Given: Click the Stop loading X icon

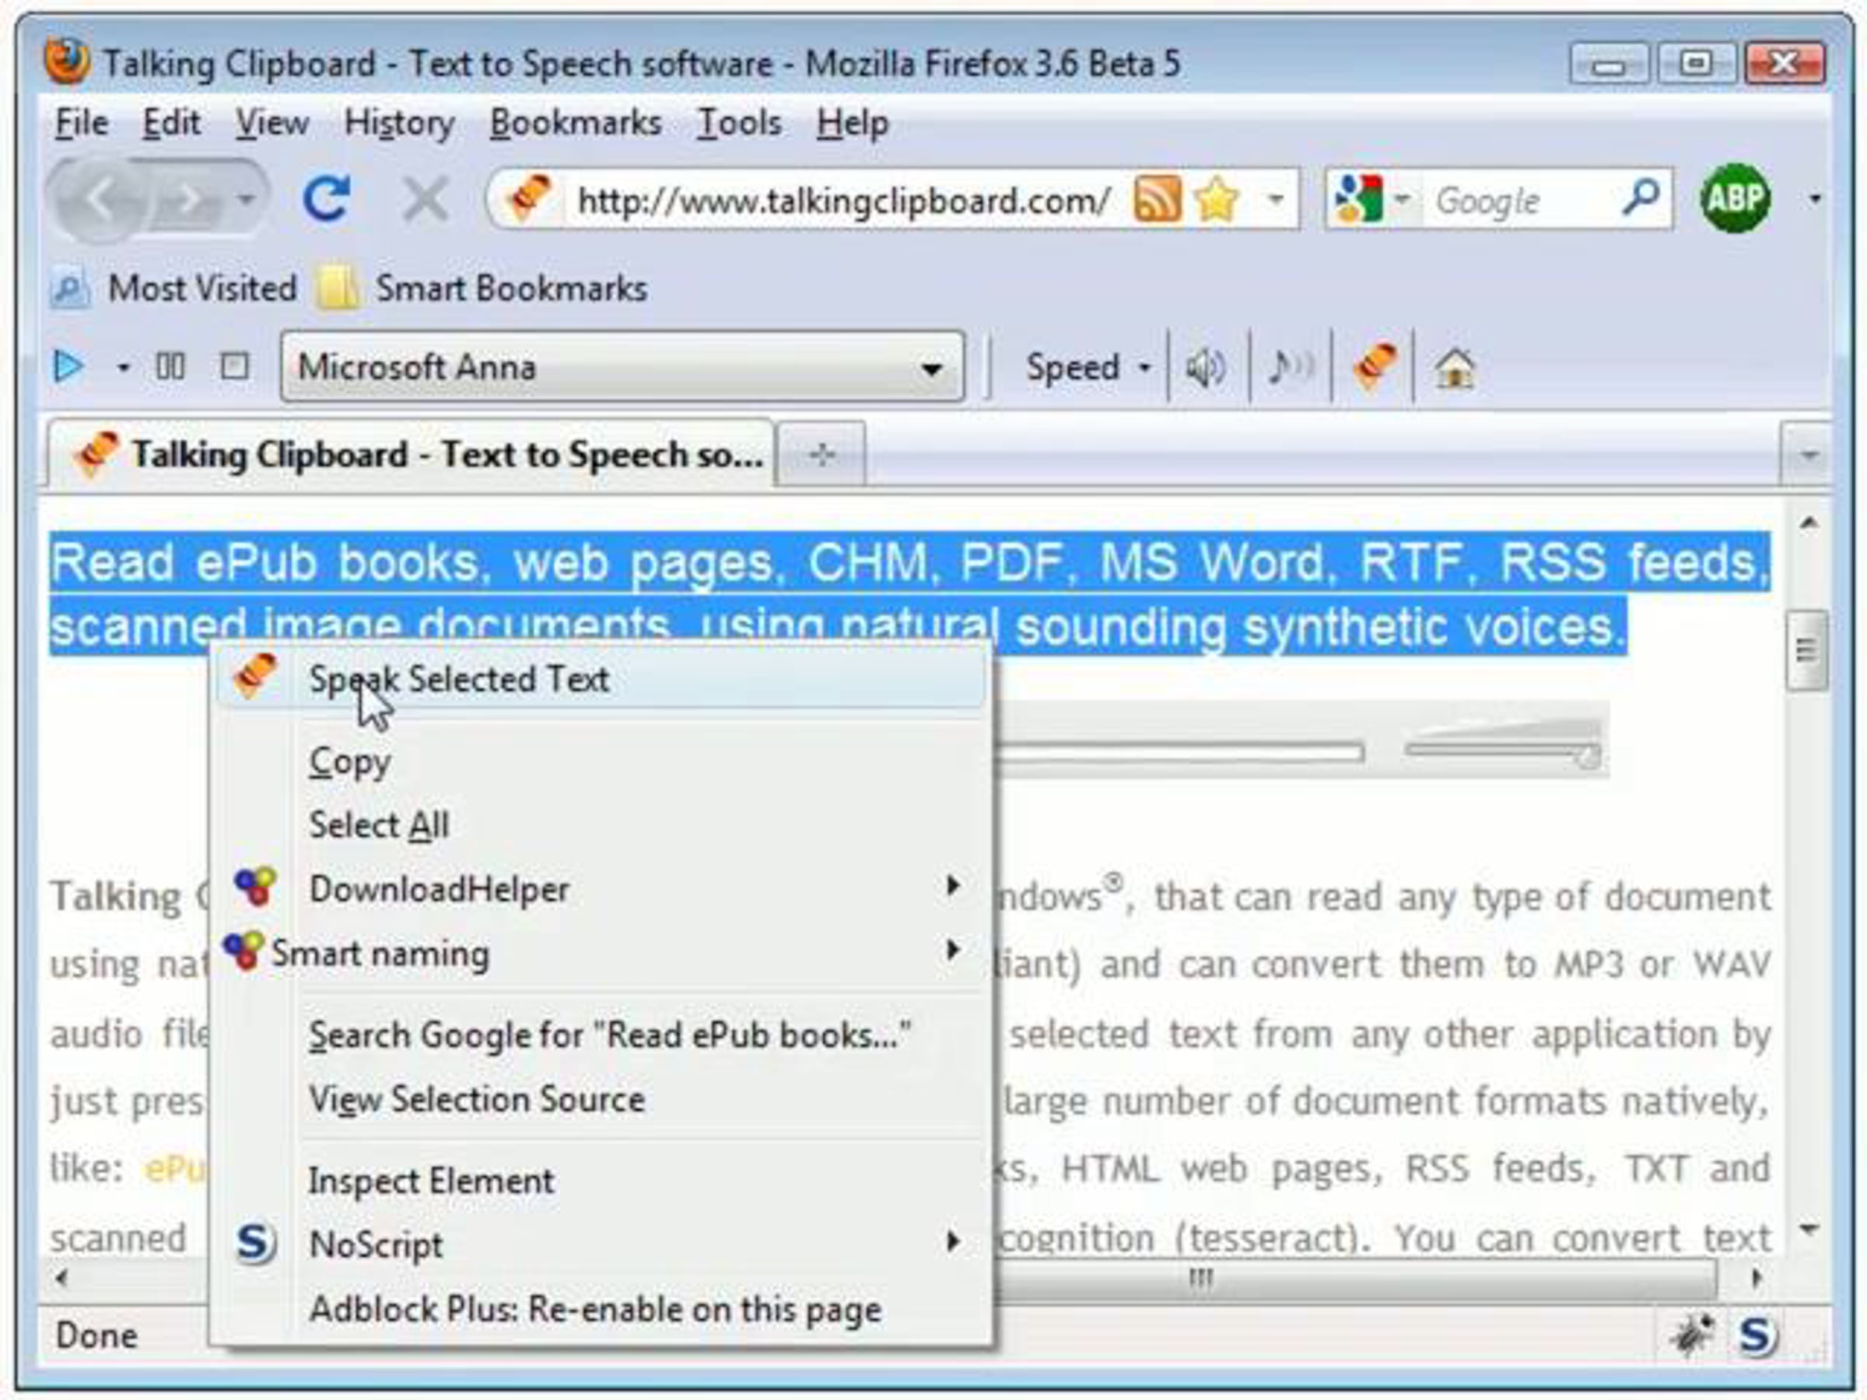Looking at the screenshot, I should click(x=425, y=199).
